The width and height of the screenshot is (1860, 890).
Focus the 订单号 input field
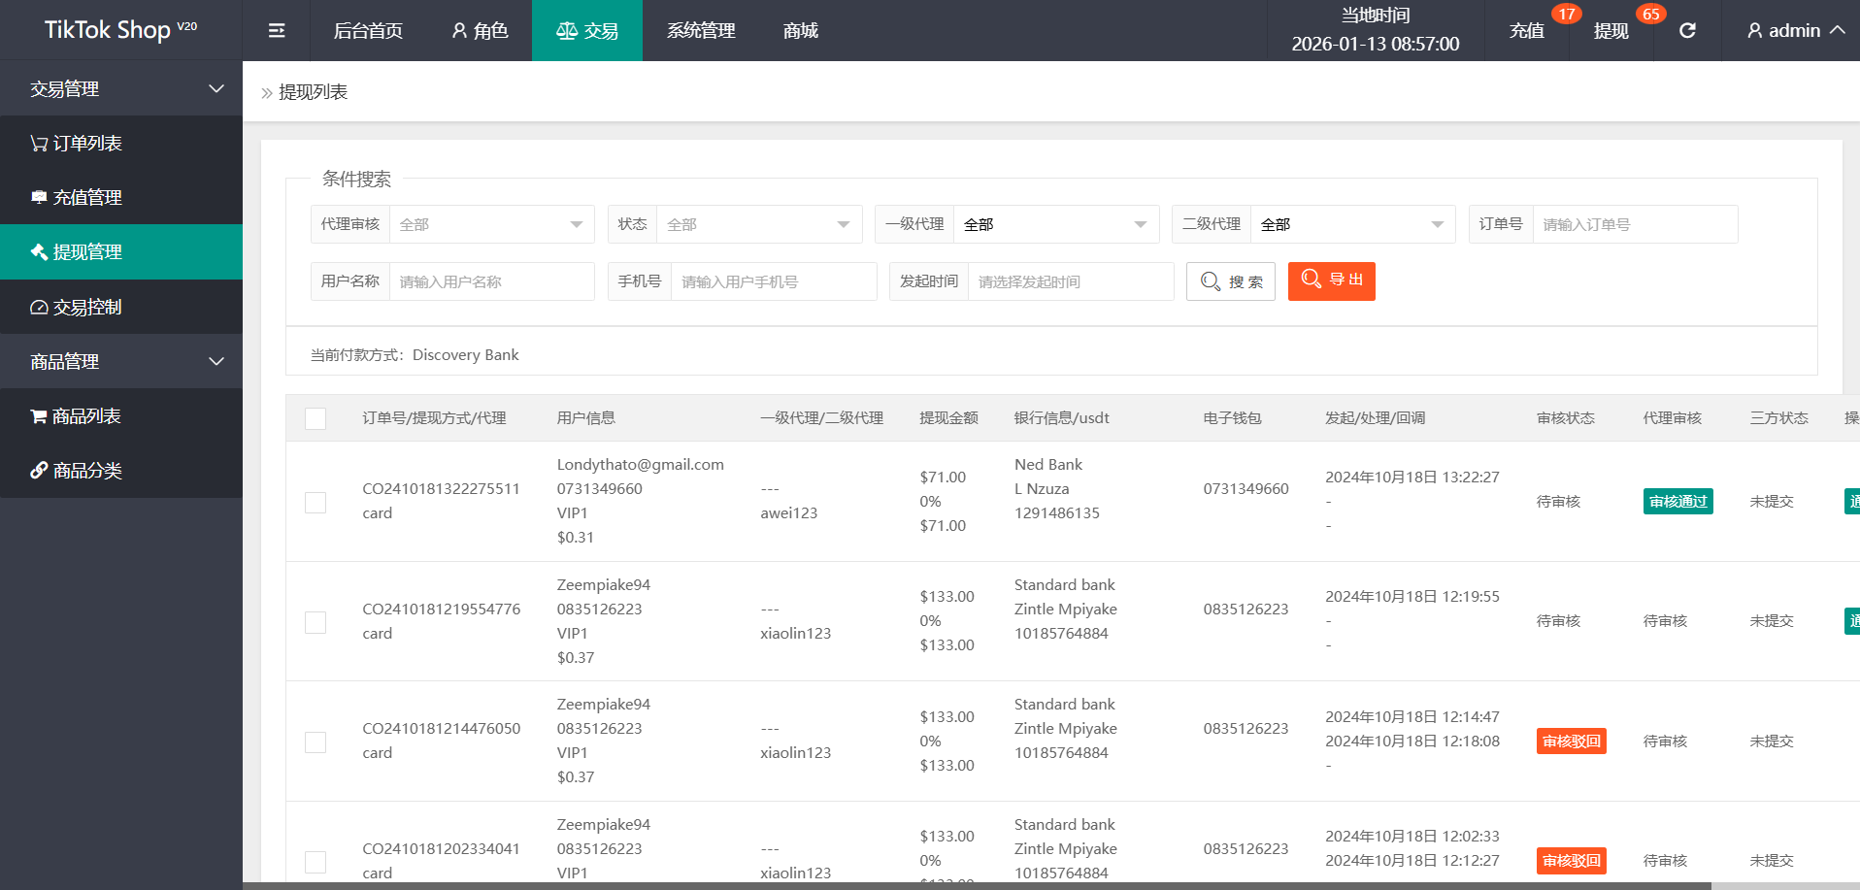(1634, 225)
